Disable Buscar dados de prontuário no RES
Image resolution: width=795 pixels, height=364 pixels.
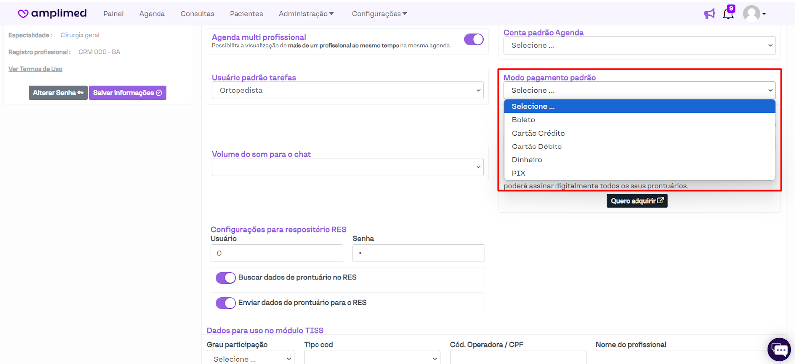coord(226,278)
